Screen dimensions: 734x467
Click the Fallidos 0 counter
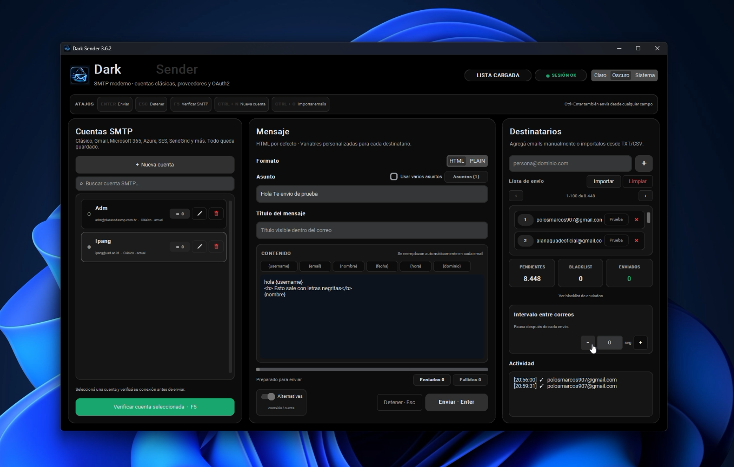[470, 380]
